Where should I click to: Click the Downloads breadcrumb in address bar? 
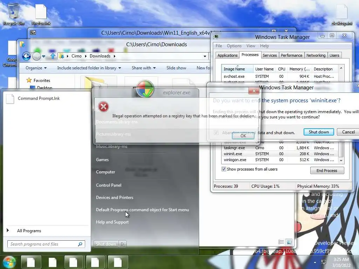[x=100, y=56]
